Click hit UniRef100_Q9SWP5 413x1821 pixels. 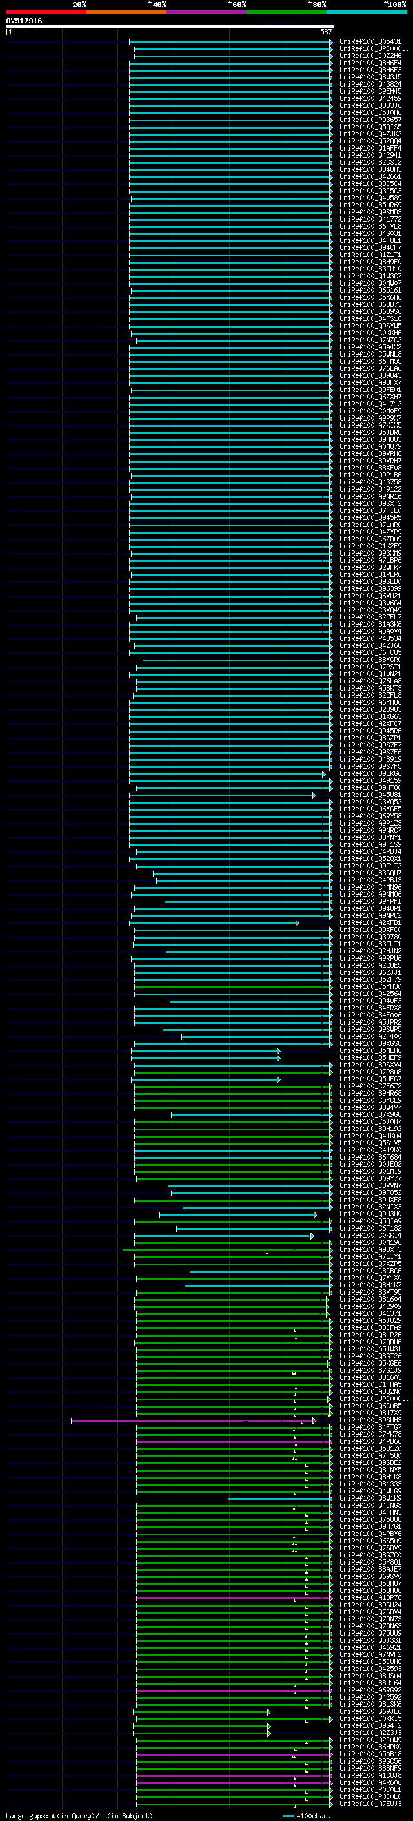pos(370,1030)
